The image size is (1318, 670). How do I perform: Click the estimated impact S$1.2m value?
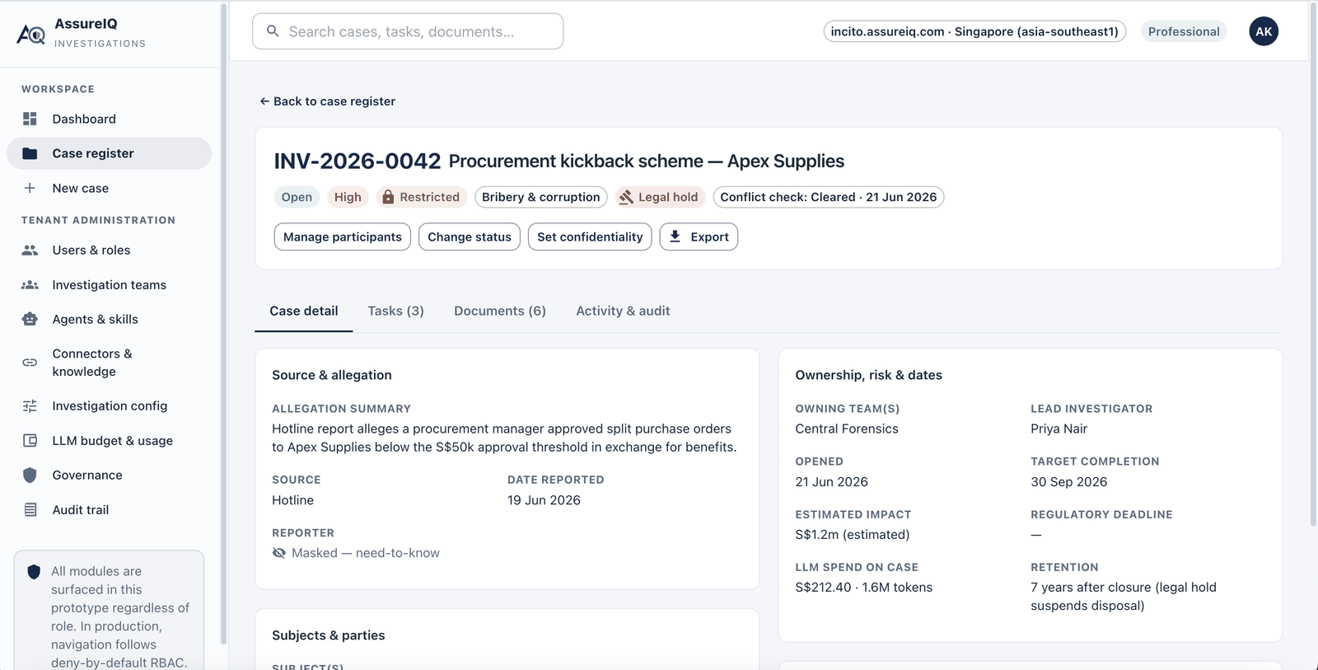[x=853, y=535]
